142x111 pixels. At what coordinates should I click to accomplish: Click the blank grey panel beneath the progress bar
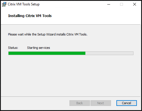pos(71,76)
